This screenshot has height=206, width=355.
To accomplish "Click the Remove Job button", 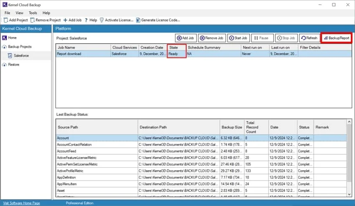I will coord(212,38).
